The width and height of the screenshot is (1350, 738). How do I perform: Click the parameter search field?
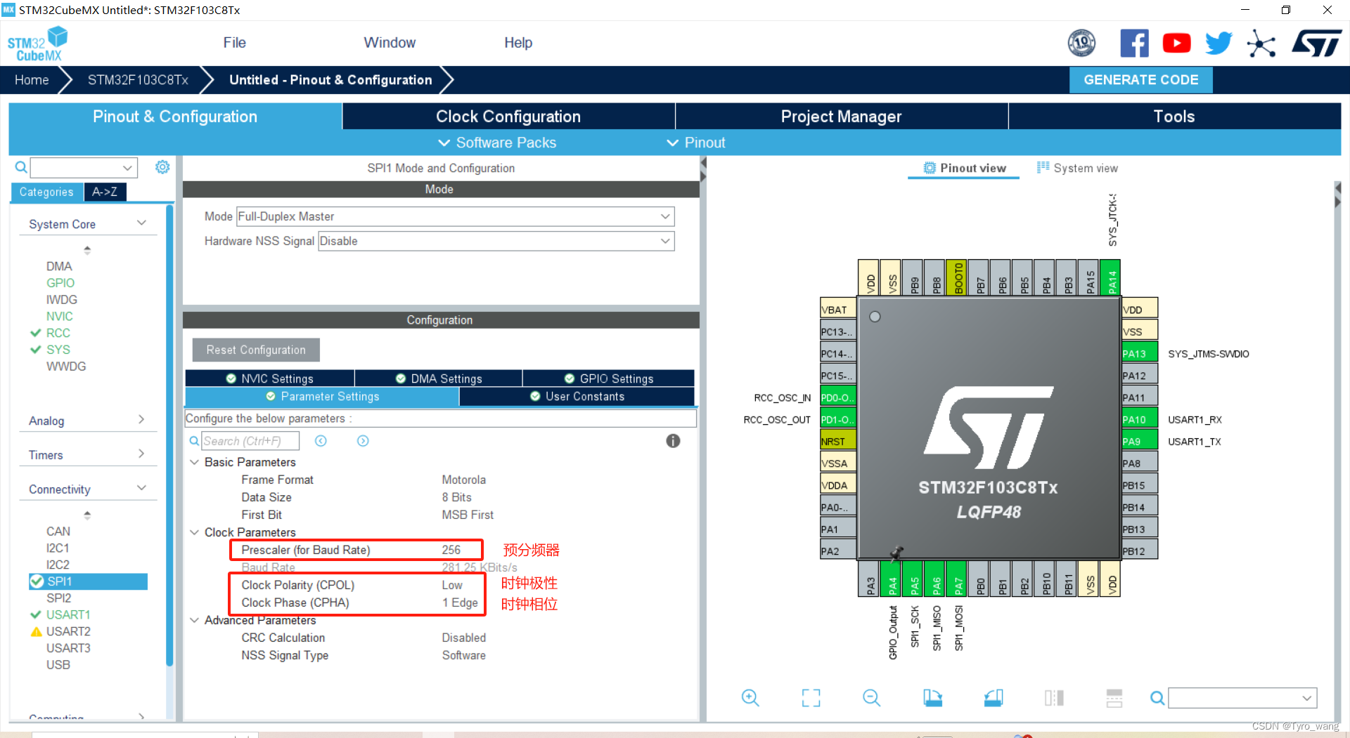click(x=250, y=441)
